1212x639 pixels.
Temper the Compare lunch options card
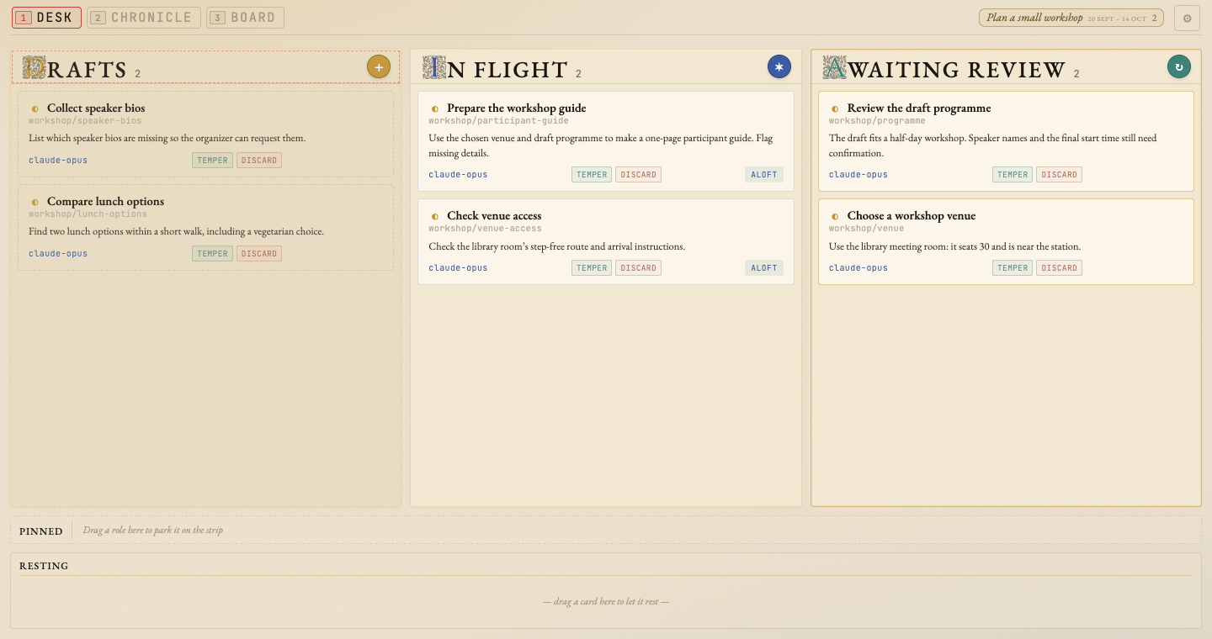(212, 254)
